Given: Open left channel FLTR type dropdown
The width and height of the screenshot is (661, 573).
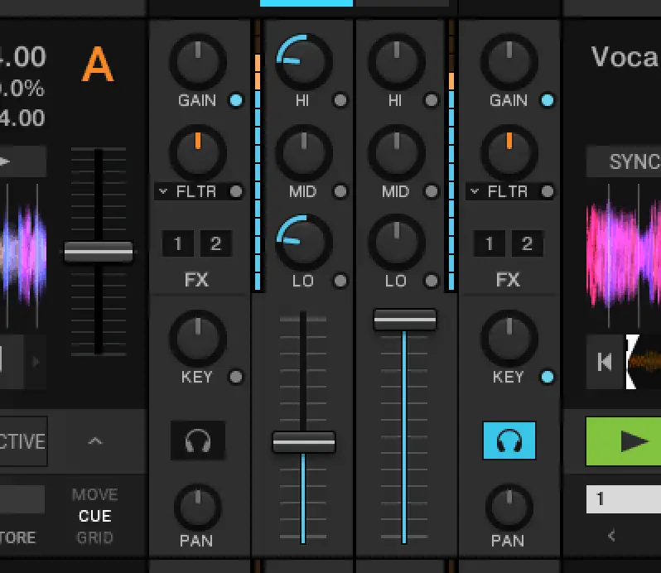Looking at the screenshot, I should tap(163, 192).
